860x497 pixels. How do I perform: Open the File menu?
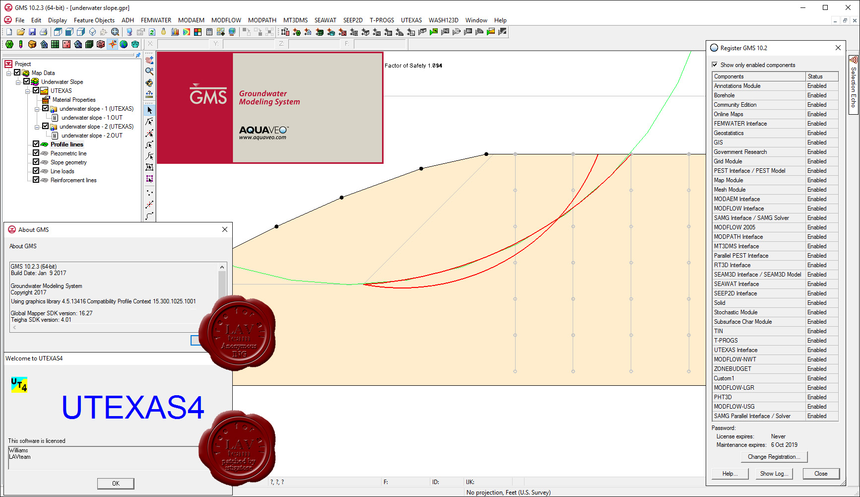[20, 20]
